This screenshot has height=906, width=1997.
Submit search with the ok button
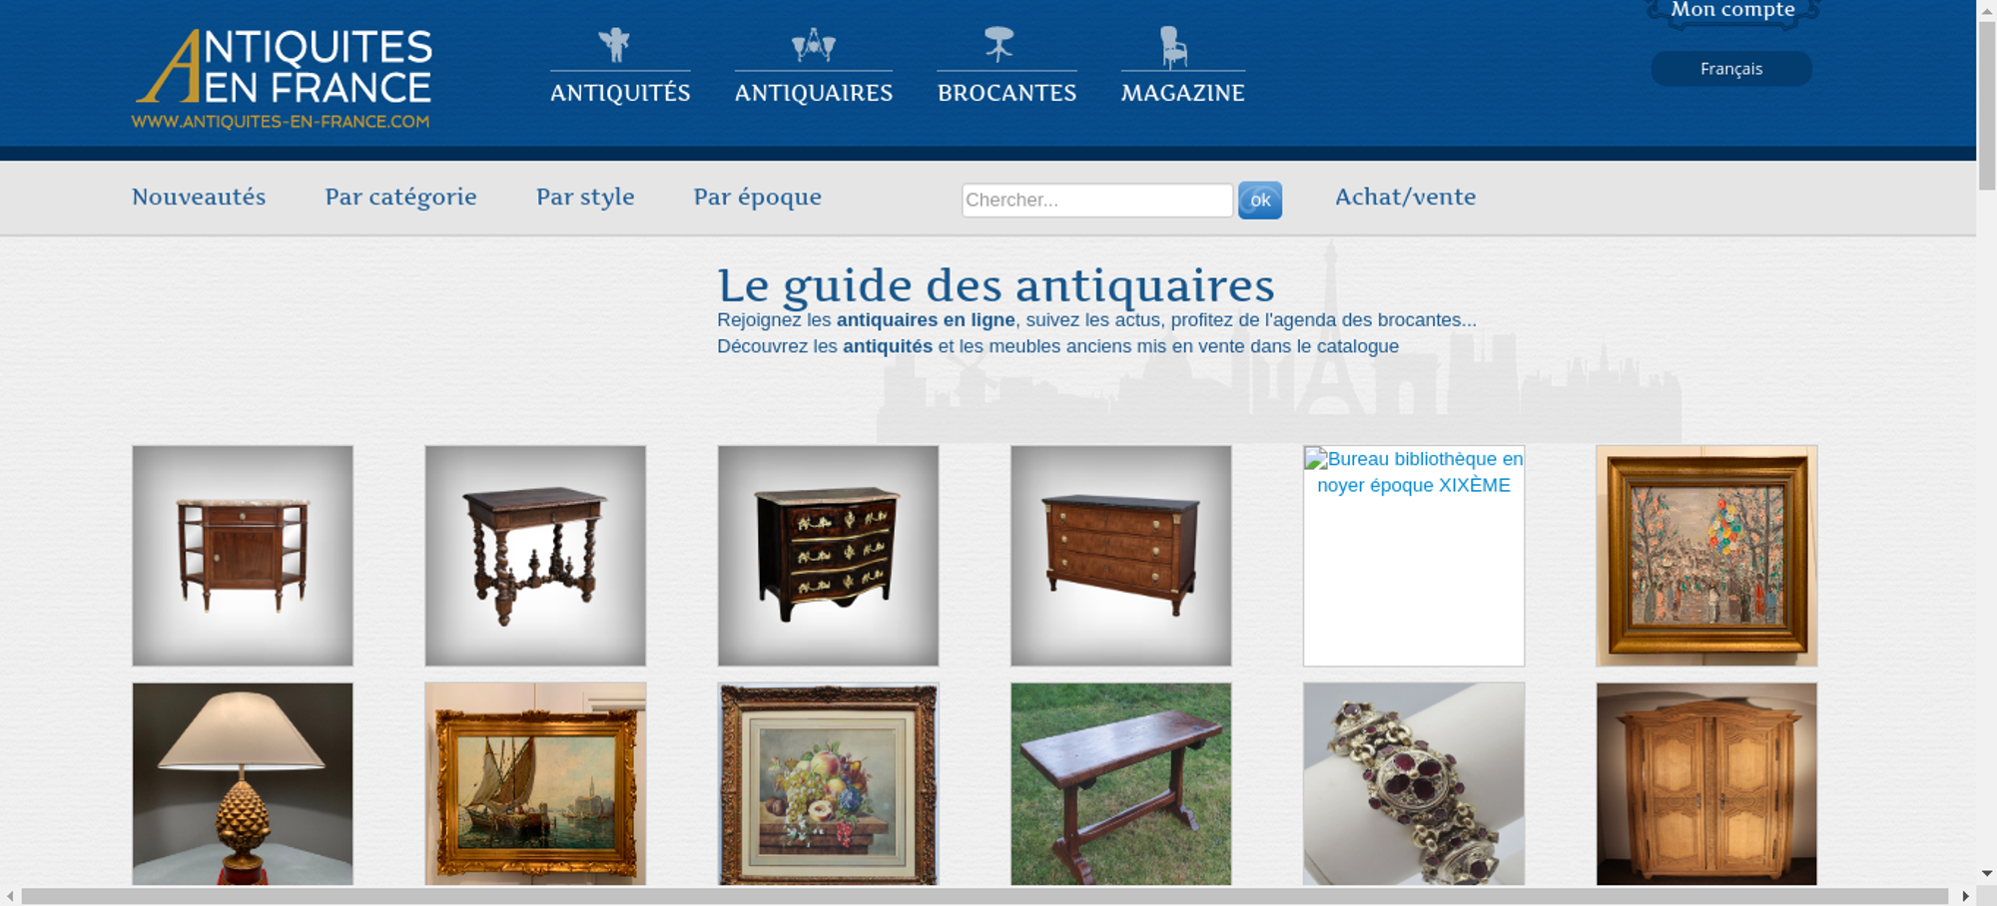tap(1260, 201)
